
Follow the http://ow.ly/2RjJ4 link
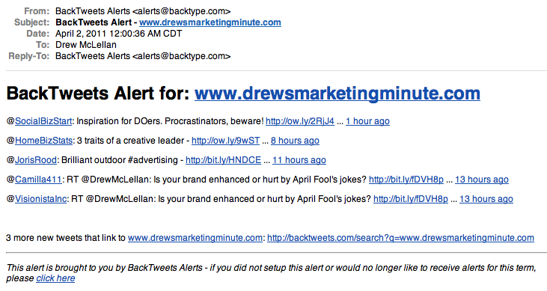pyautogui.click(x=300, y=121)
